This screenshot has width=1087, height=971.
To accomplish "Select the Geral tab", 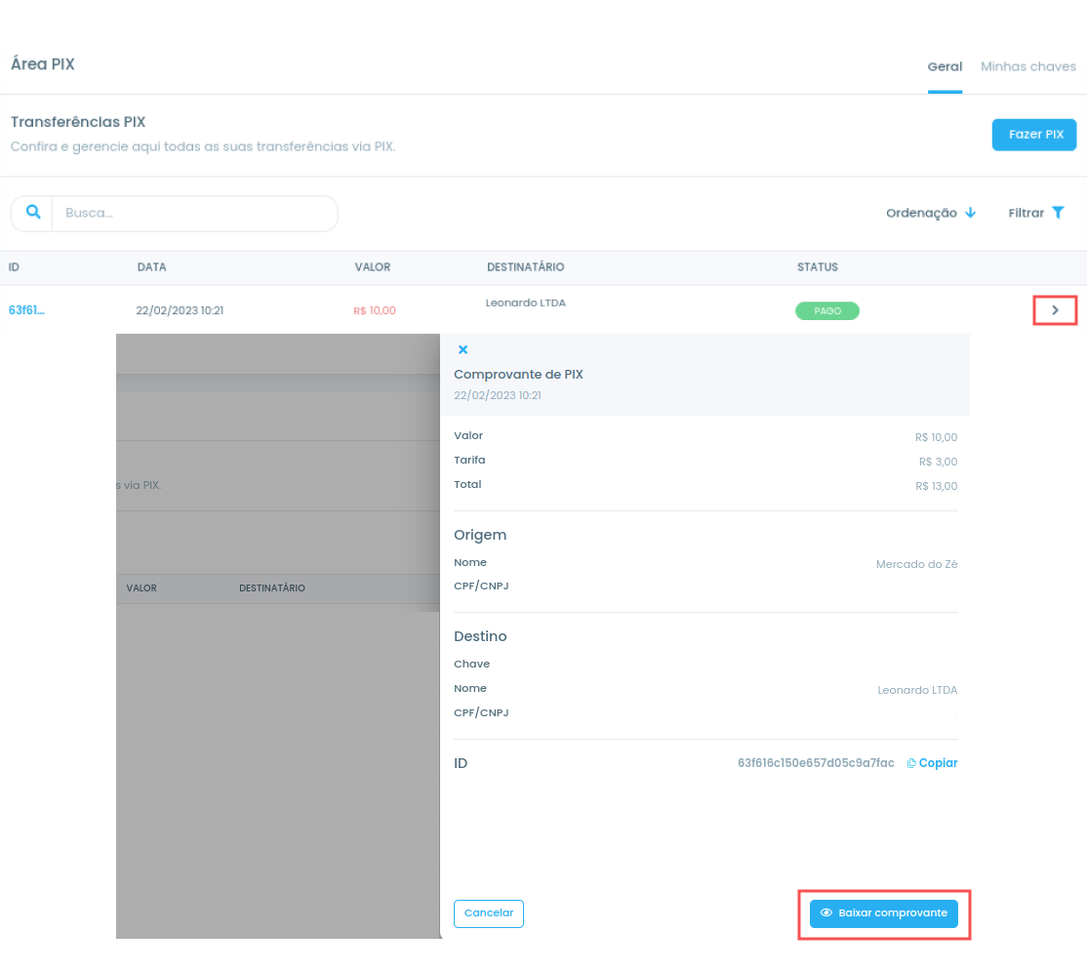I will click(945, 66).
